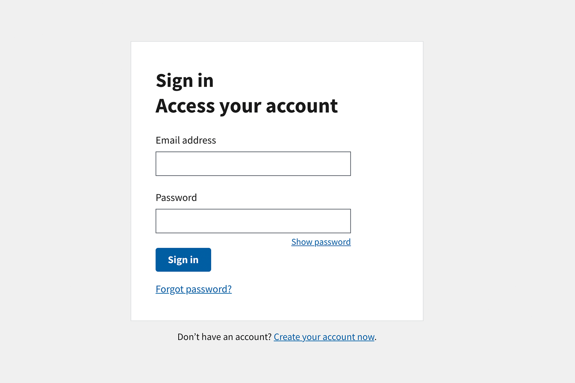Toggle password visibility with Show password
This screenshot has width=575, height=383.
click(x=321, y=242)
